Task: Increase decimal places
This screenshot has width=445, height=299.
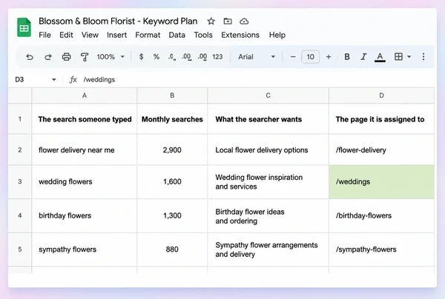Action: (x=187, y=57)
